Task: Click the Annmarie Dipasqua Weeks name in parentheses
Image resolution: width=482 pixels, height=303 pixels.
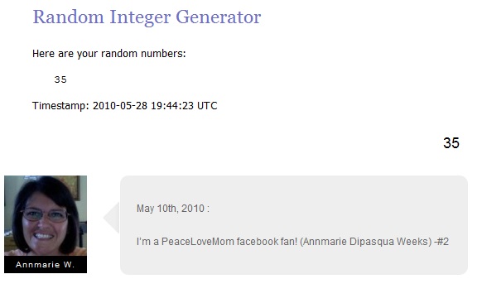Action: coord(365,242)
